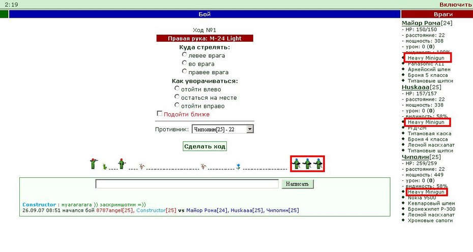Click the blue flower sprite on battlefield
This screenshot has height=252, width=473.
click(239, 167)
